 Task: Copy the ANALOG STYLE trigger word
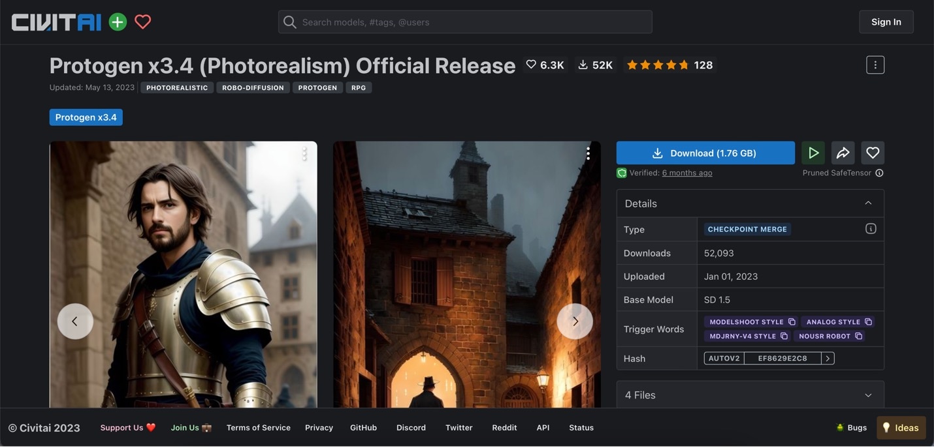point(868,321)
